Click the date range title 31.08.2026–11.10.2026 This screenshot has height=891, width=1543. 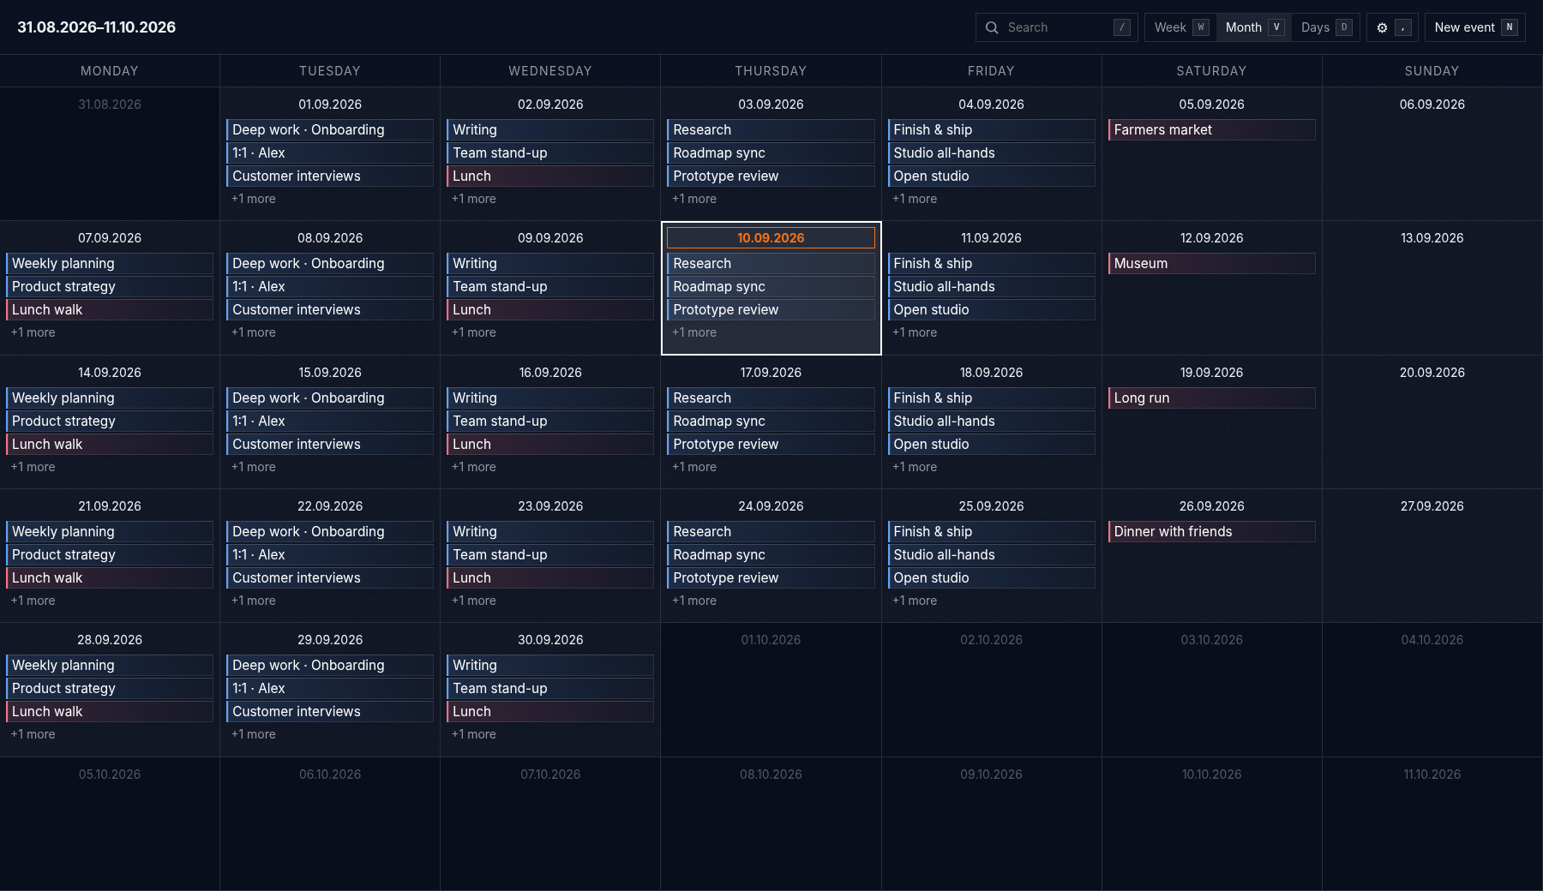[97, 27]
